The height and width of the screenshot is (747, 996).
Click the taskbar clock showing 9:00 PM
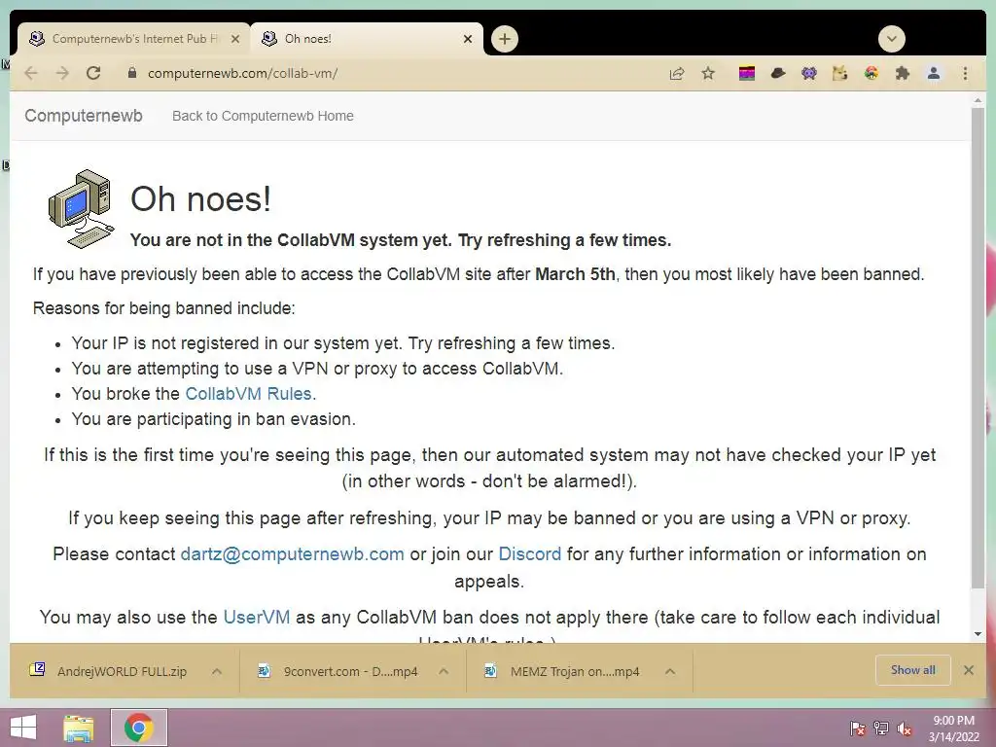click(x=953, y=729)
